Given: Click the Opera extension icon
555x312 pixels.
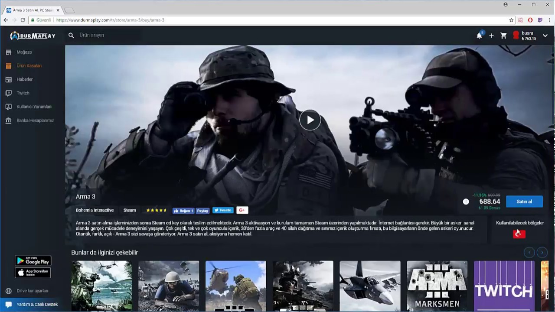Looking at the screenshot, I should (x=530, y=20).
